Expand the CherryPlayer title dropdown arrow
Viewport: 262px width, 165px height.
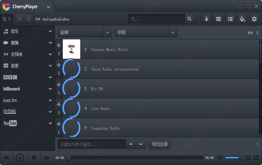(x=48, y=7)
